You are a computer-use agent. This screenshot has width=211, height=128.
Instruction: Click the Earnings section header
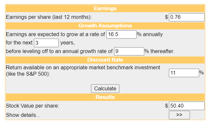(105, 9)
